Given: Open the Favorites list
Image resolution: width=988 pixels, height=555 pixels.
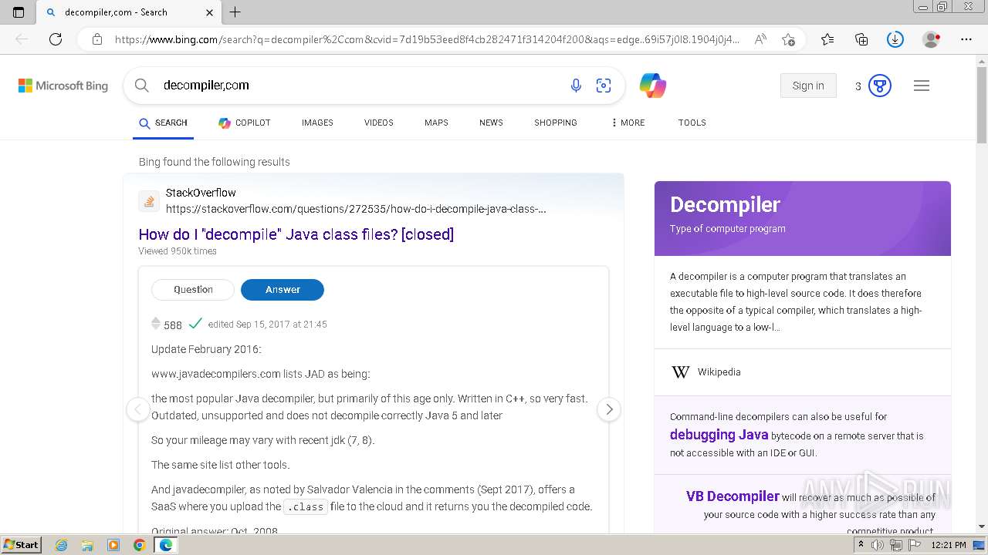Looking at the screenshot, I should pos(827,39).
